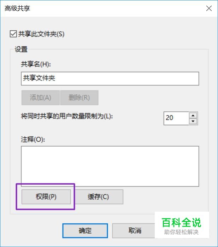218x247 pixels.
Task: Close the 高级共享 dialog
Action: pos(209,8)
